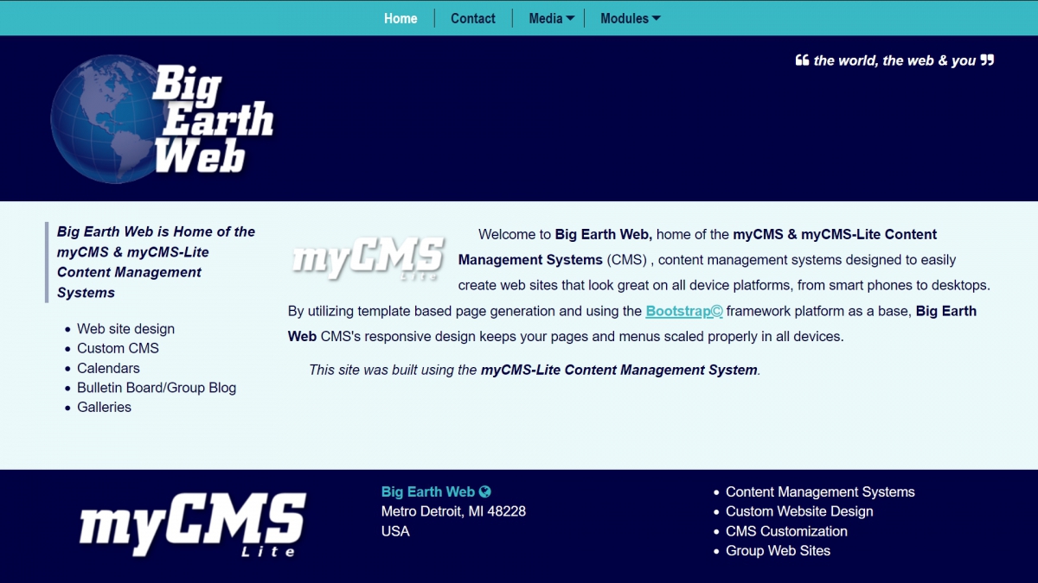
Task: Go to the Home page tab
Action: [400, 18]
